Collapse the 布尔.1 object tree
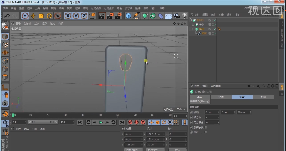Viewport: 286px width, 151px height. point(191,20)
